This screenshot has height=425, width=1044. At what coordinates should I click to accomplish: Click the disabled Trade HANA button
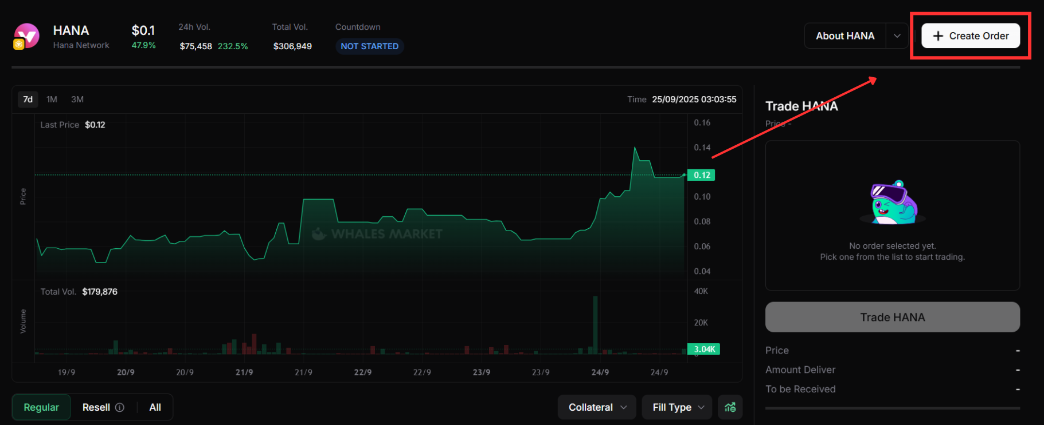click(893, 317)
